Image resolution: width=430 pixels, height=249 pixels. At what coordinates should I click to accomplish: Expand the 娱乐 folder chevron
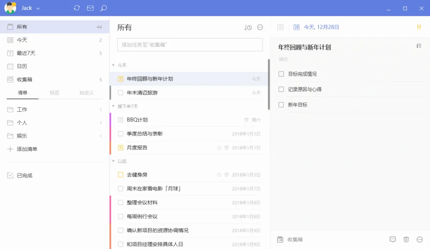[x=101, y=136]
